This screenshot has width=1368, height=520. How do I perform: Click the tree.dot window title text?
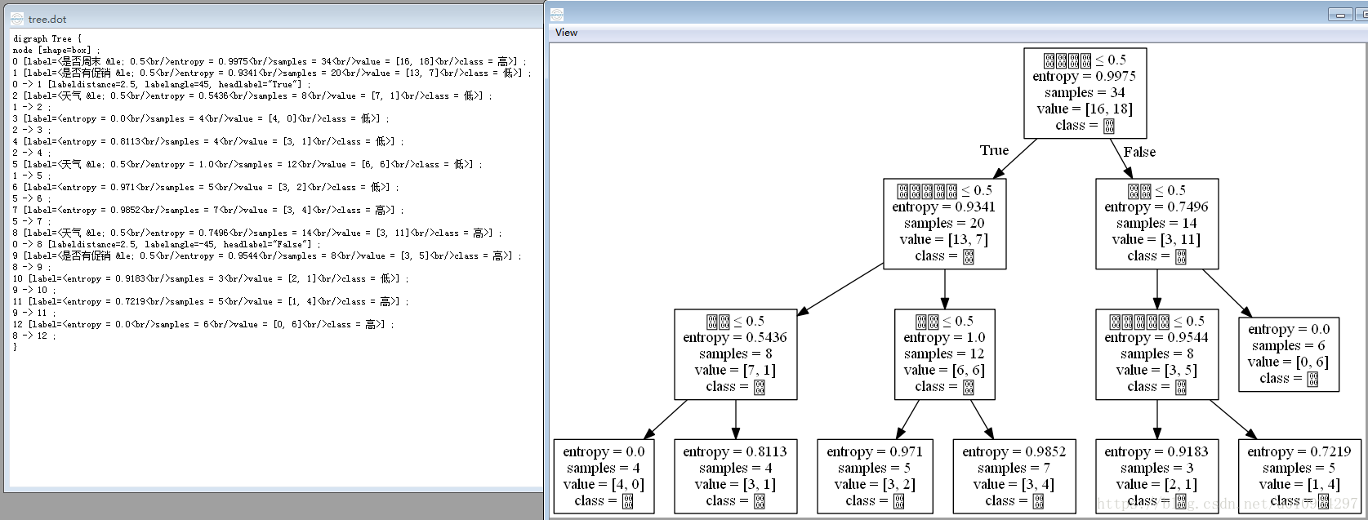coord(47,19)
